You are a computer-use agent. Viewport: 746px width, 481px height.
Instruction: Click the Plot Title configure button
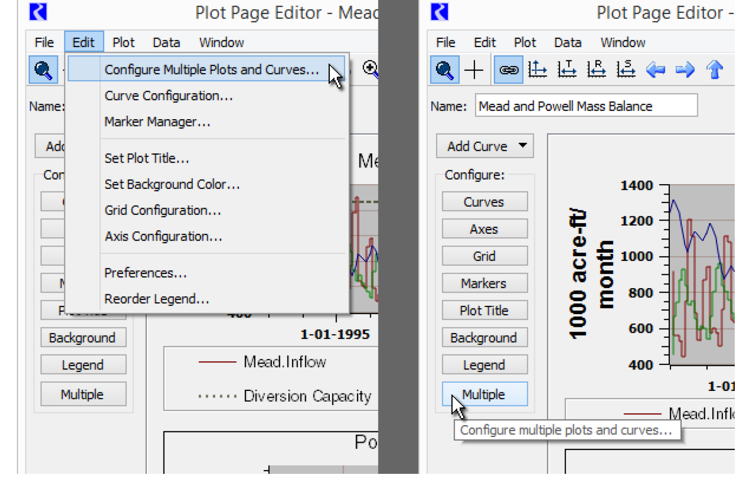[x=484, y=311]
